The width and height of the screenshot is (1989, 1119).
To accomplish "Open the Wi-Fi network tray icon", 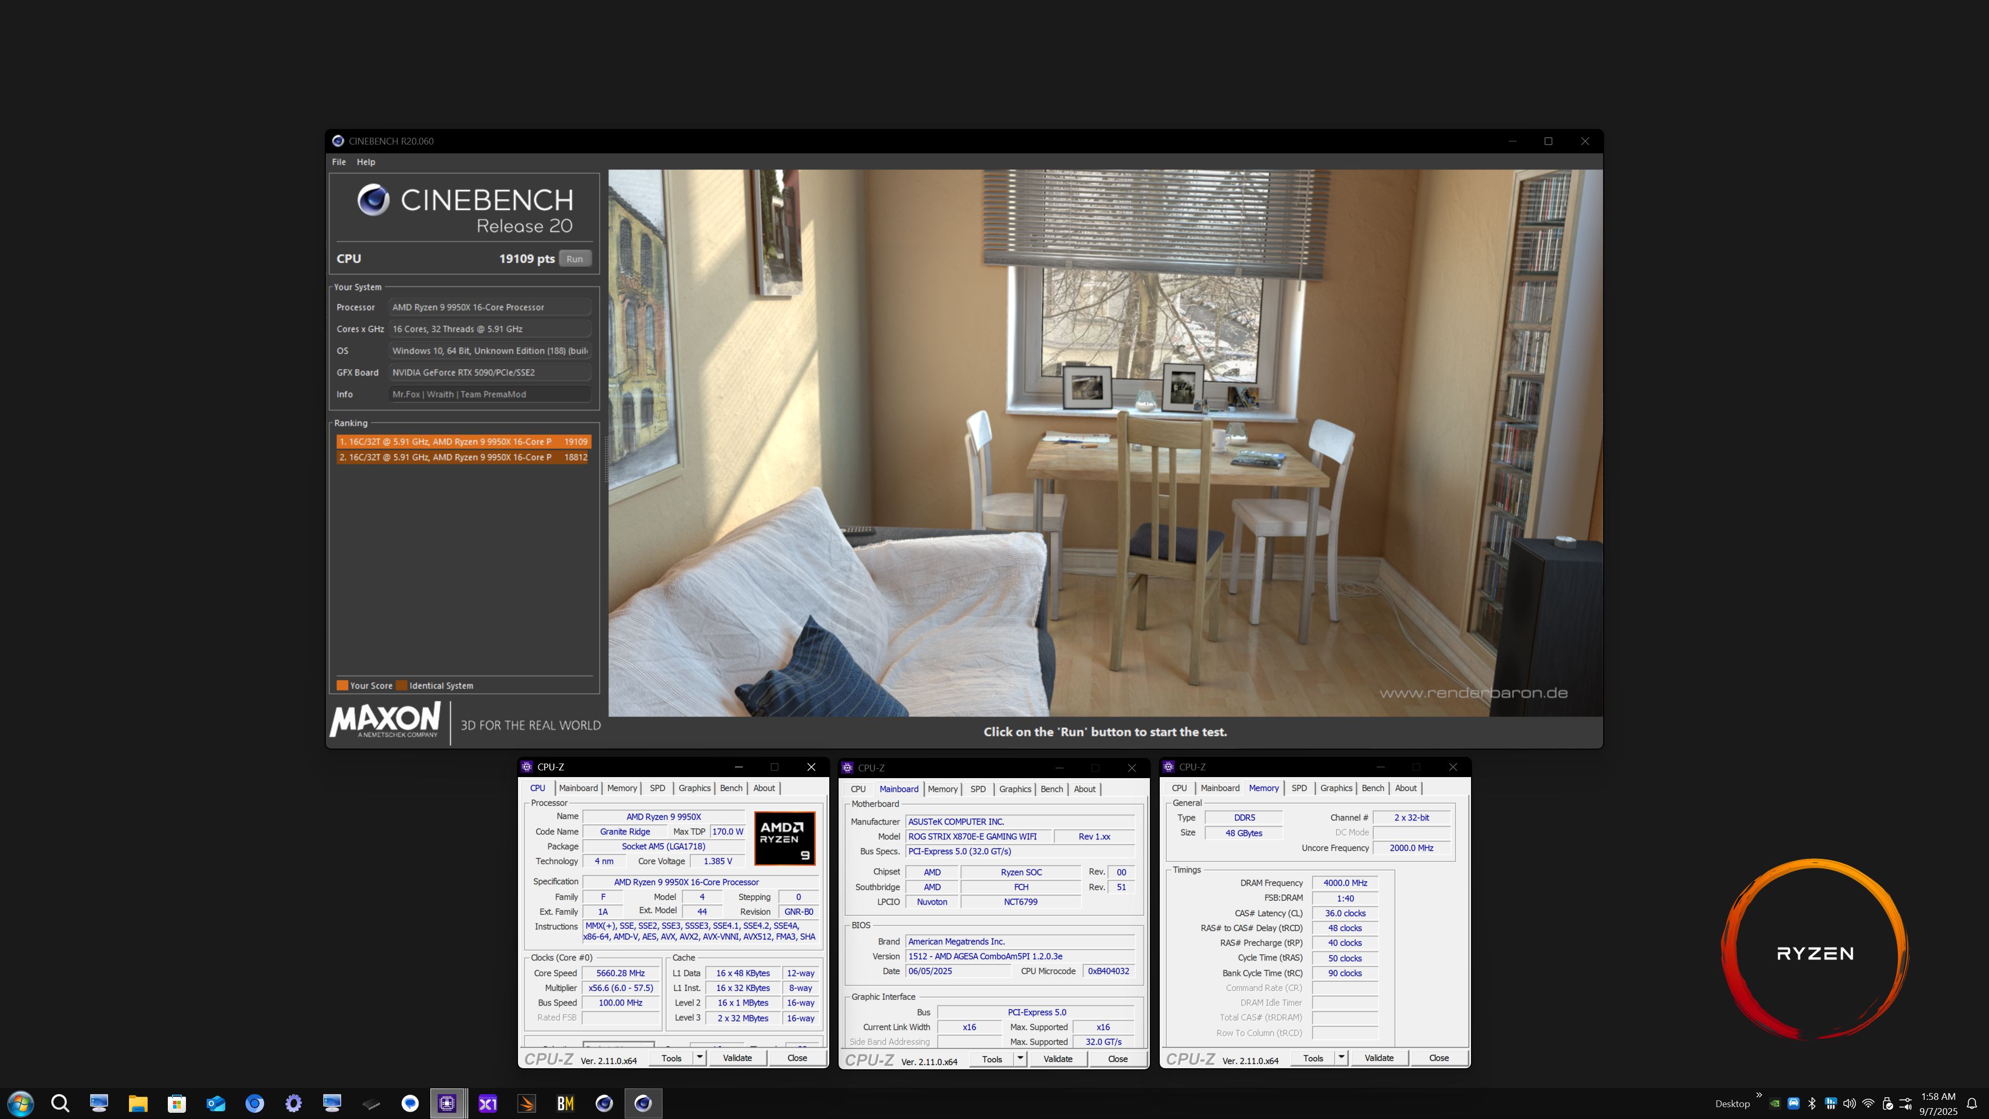I will tap(1868, 1103).
